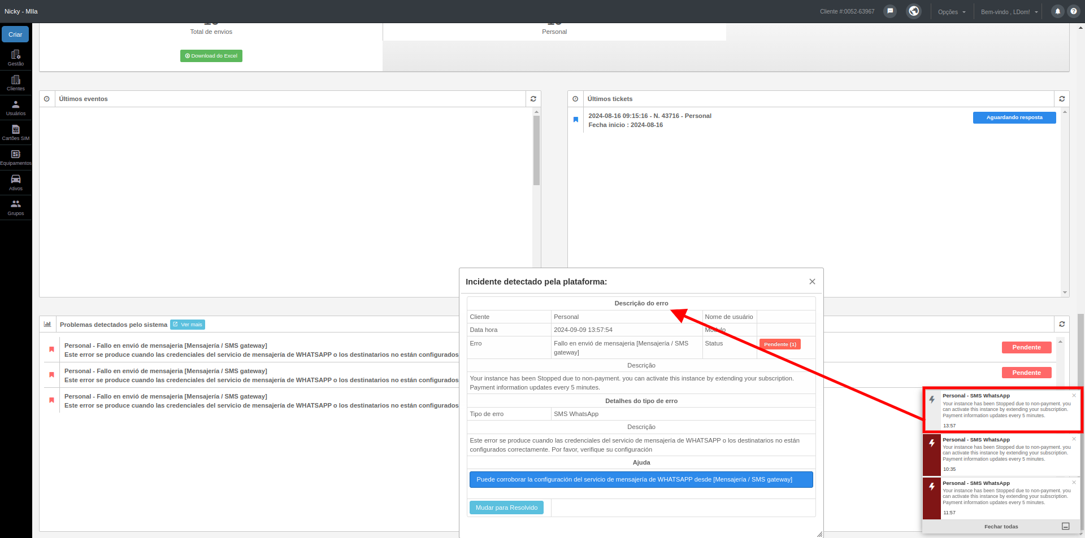Image resolution: width=1085 pixels, height=538 pixels.
Task: Click the bookmark icon of ticket N. 43716
Action: (x=576, y=120)
